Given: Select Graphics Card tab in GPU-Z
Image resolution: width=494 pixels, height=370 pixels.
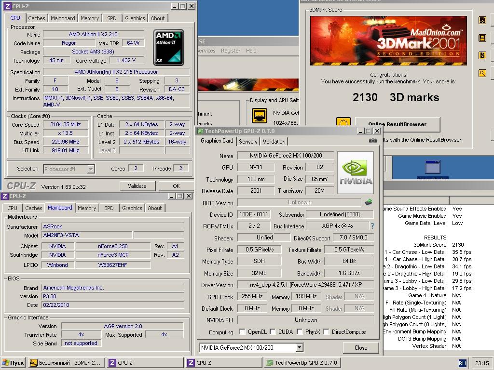Looking at the screenshot, I should click(x=217, y=141).
